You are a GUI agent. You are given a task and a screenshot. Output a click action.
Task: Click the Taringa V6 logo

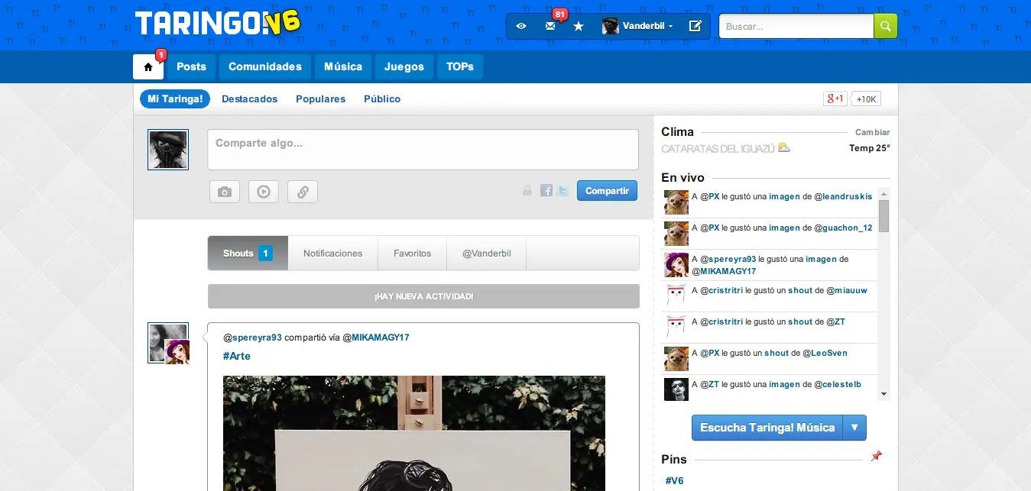click(217, 23)
